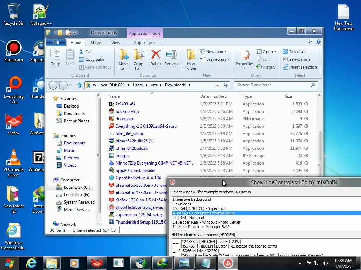Show hidden tray icons arrow

(x=300, y=263)
